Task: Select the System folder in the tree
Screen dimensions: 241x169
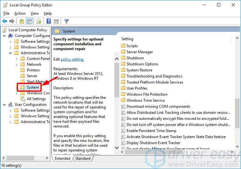Action: [33, 87]
